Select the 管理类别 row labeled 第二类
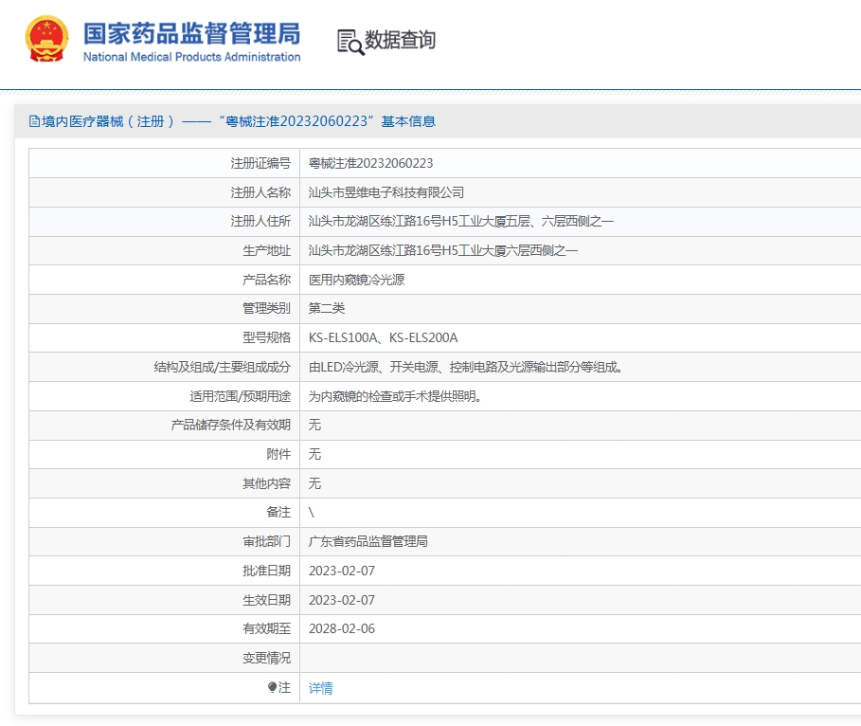Screen dimensions: 861x726 point(327,308)
